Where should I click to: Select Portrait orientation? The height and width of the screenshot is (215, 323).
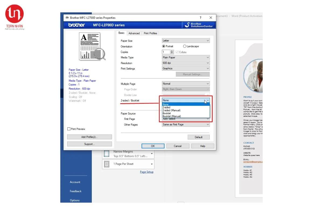pyautogui.click(x=168, y=46)
